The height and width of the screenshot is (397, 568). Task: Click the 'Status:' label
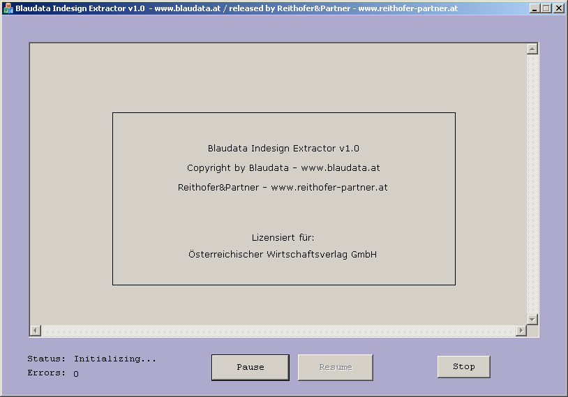(x=46, y=359)
